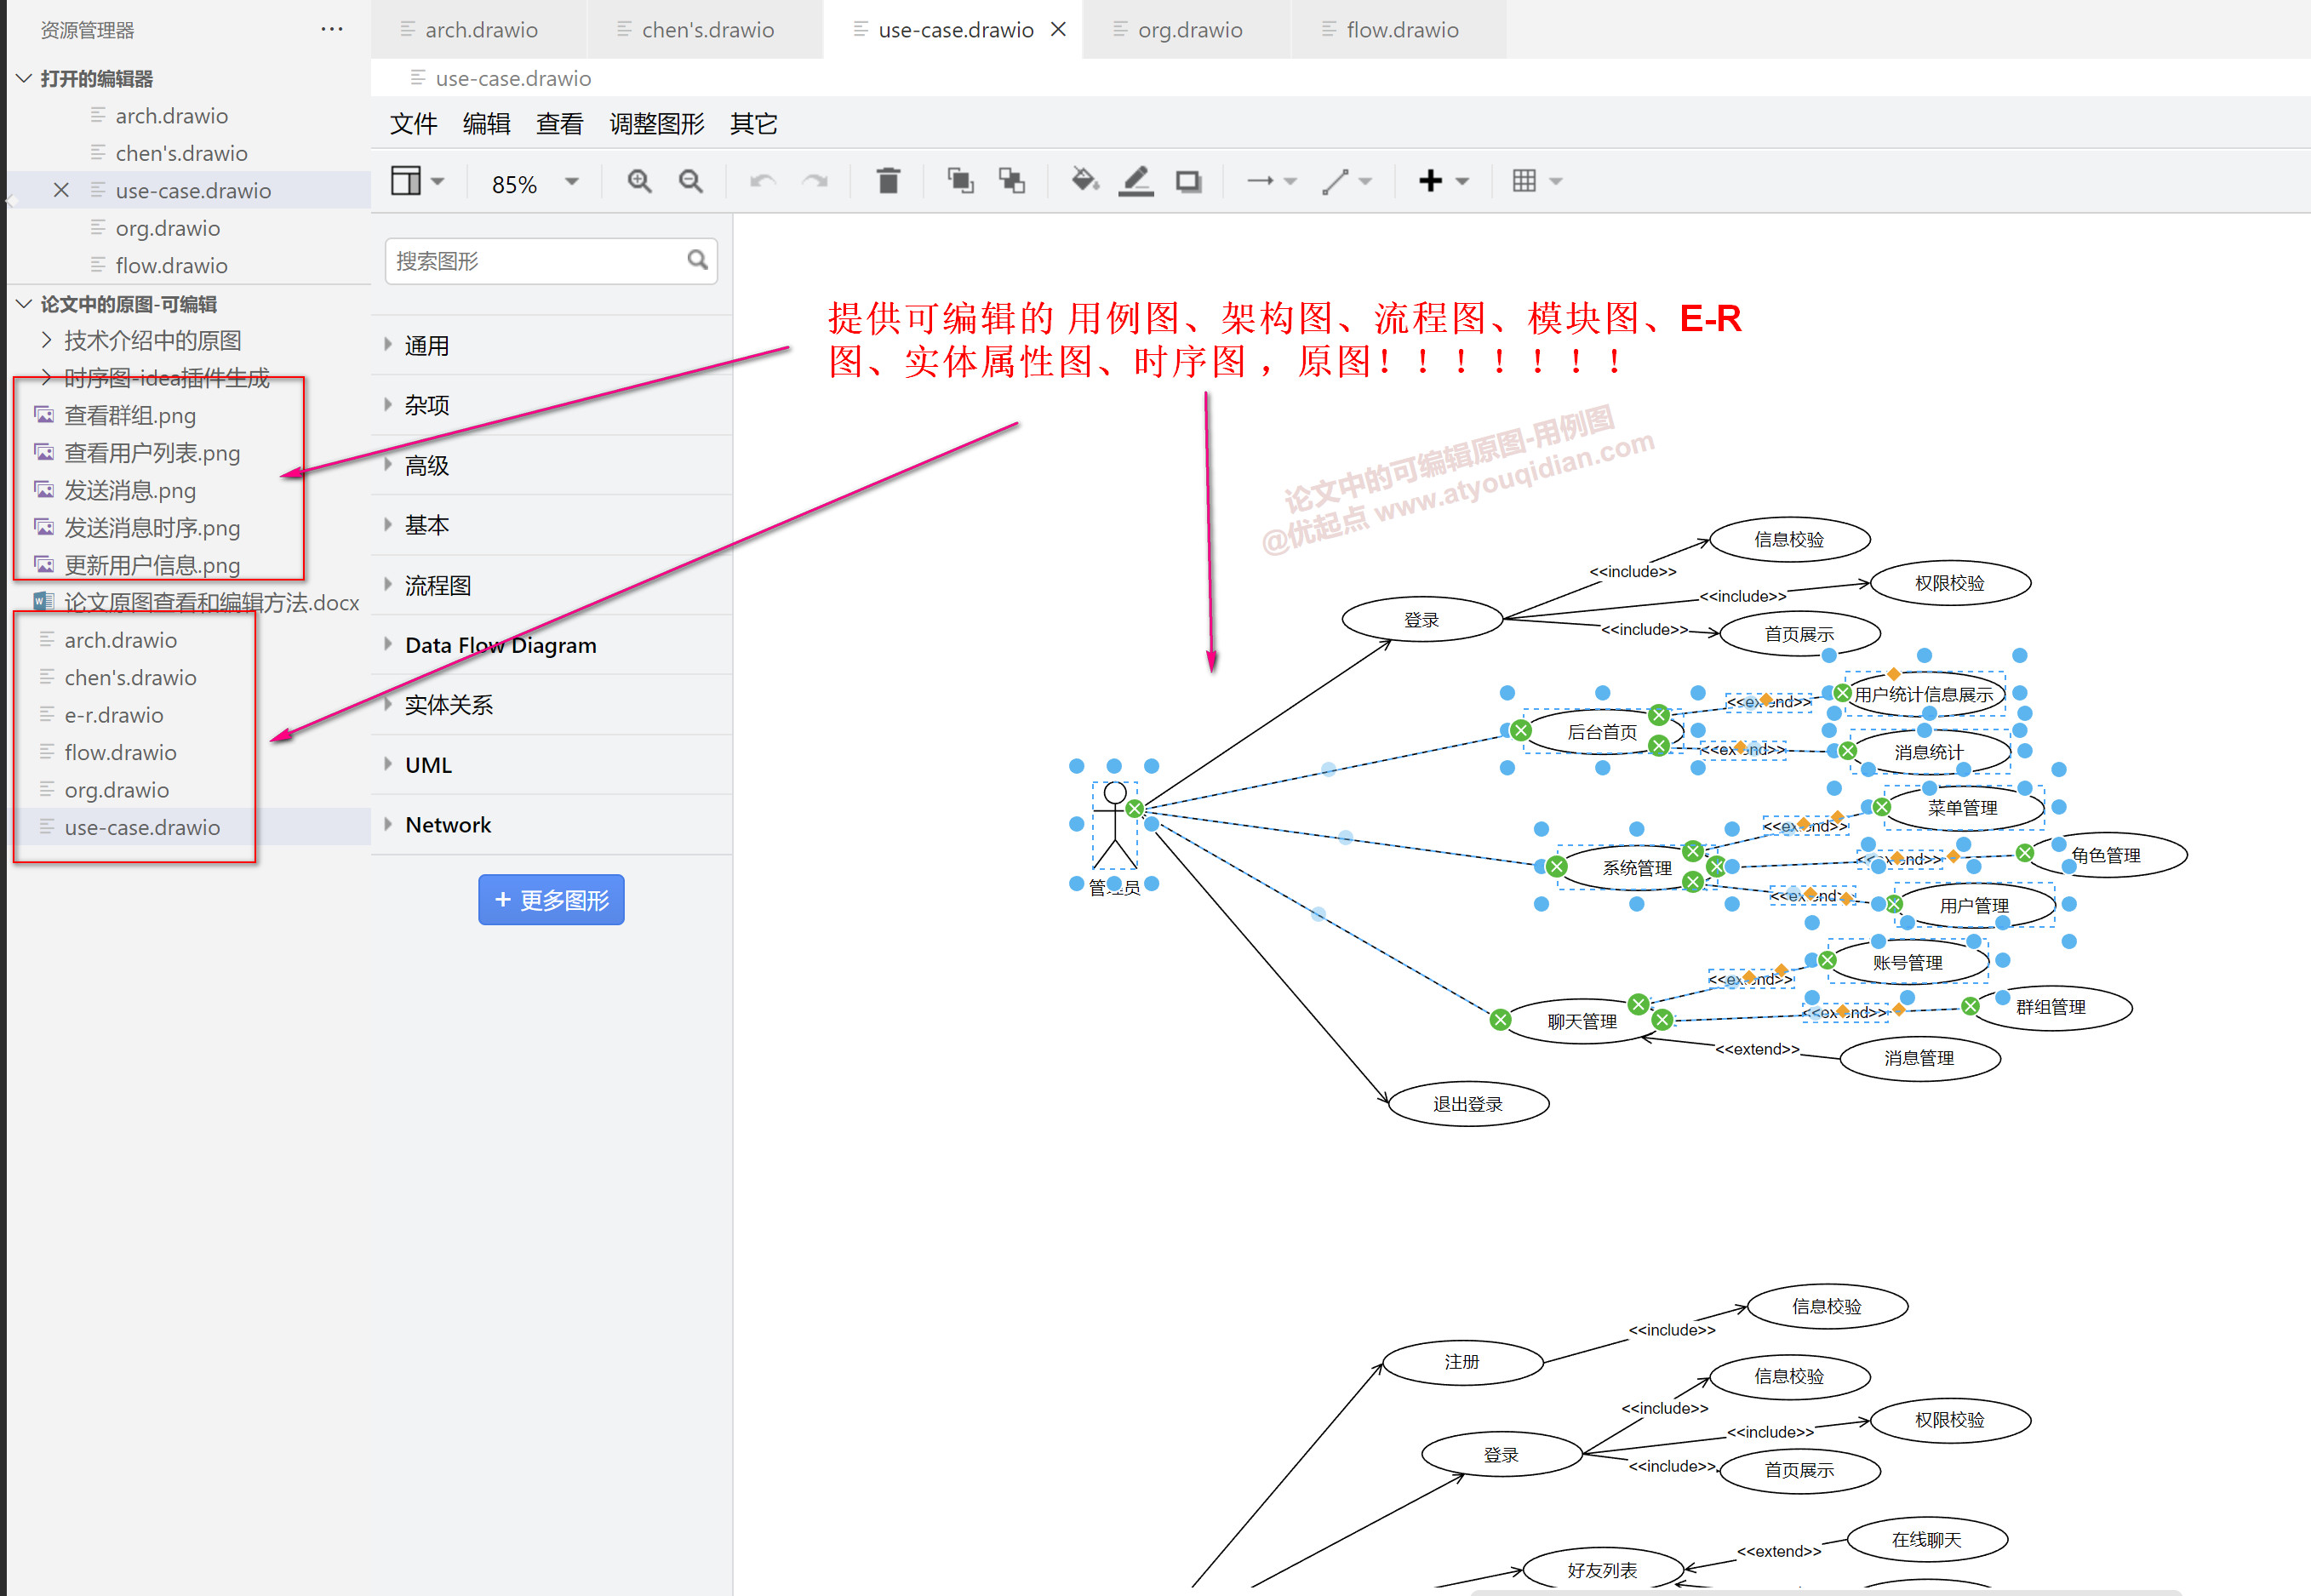
Task: Select the zoom out tool on the toolbar
Action: tap(690, 181)
